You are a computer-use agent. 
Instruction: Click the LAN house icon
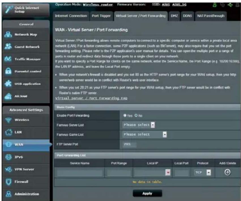(x=8, y=132)
